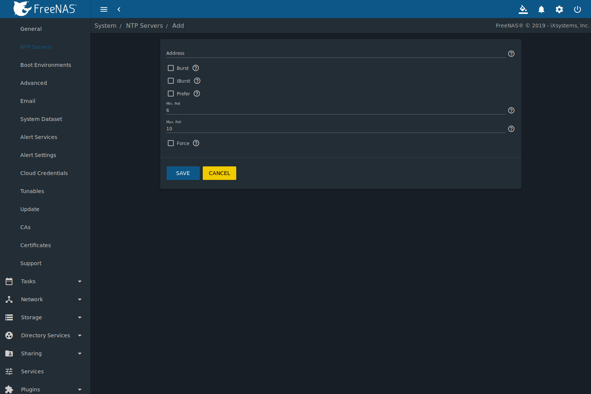Viewport: 591px width, 394px height.
Task: Open Email settings
Action: coord(28,101)
